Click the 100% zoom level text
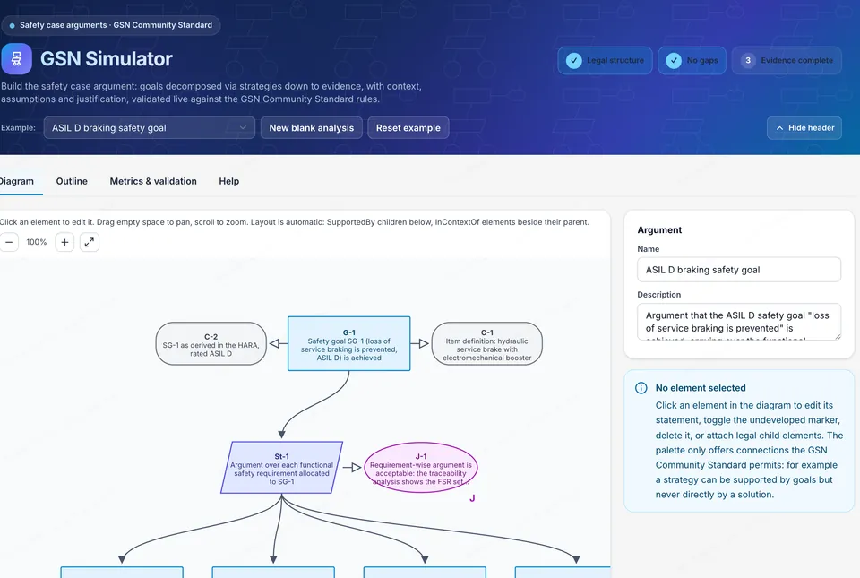The height and width of the screenshot is (578, 860). [x=37, y=242]
